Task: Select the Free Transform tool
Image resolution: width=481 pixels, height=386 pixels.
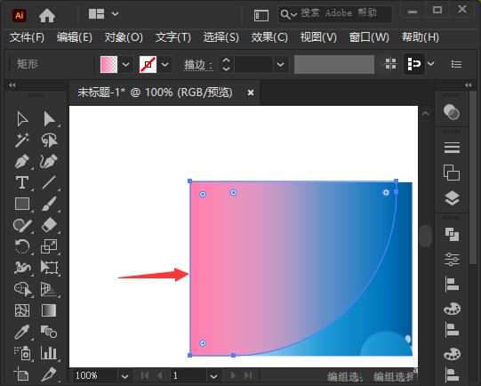Action: pyautogui.click(x=49, y=268)
